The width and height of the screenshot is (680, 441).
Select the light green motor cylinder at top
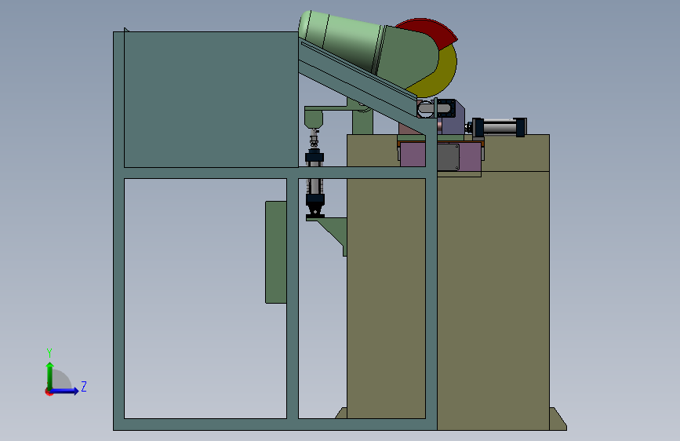pos(341,38)
